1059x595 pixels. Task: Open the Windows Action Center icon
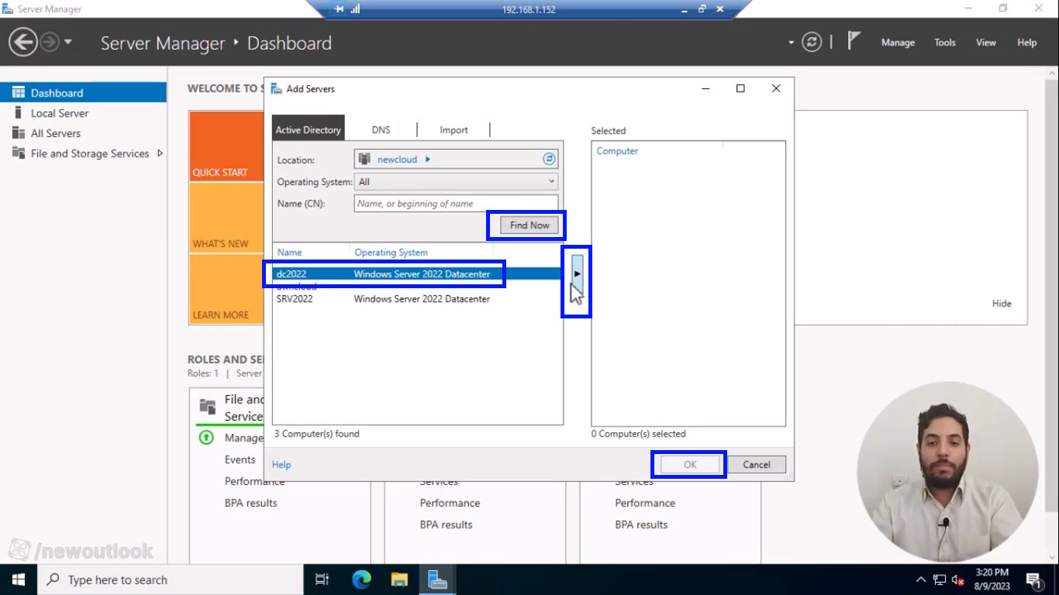[1034, 580]
